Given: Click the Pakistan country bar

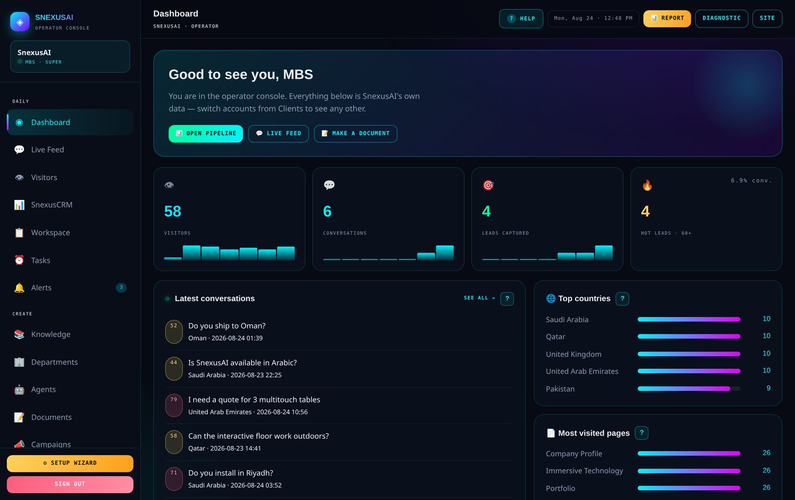Looking at the screenshot, I should [x=689, y=389].
